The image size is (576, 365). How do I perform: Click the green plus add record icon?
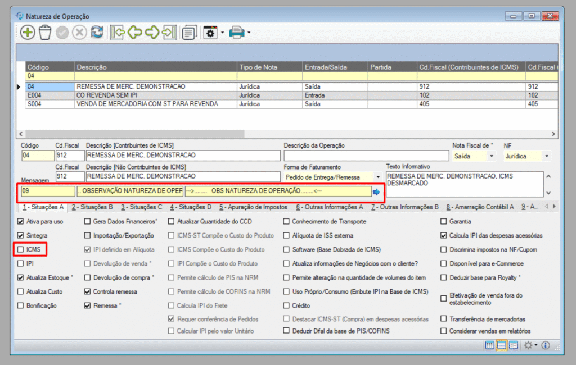(28, 33)
